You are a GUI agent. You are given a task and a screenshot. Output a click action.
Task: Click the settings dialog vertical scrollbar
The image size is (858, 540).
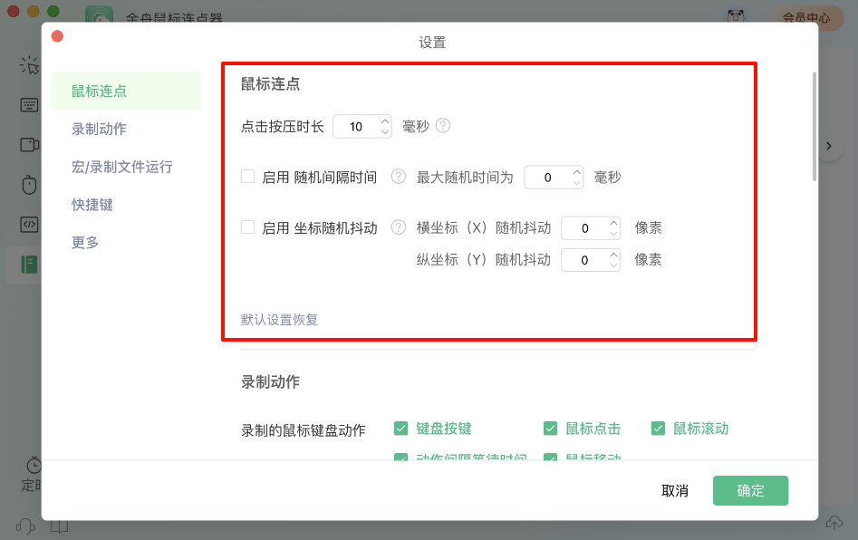[x=815, y=126]
